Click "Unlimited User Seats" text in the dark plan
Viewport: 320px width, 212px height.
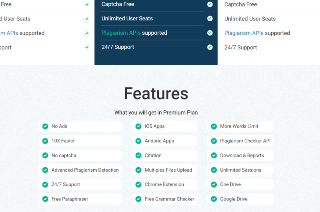point(127,18)
